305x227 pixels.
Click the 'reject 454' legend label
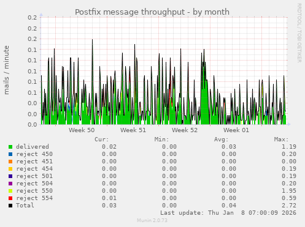tap(34, 169)
